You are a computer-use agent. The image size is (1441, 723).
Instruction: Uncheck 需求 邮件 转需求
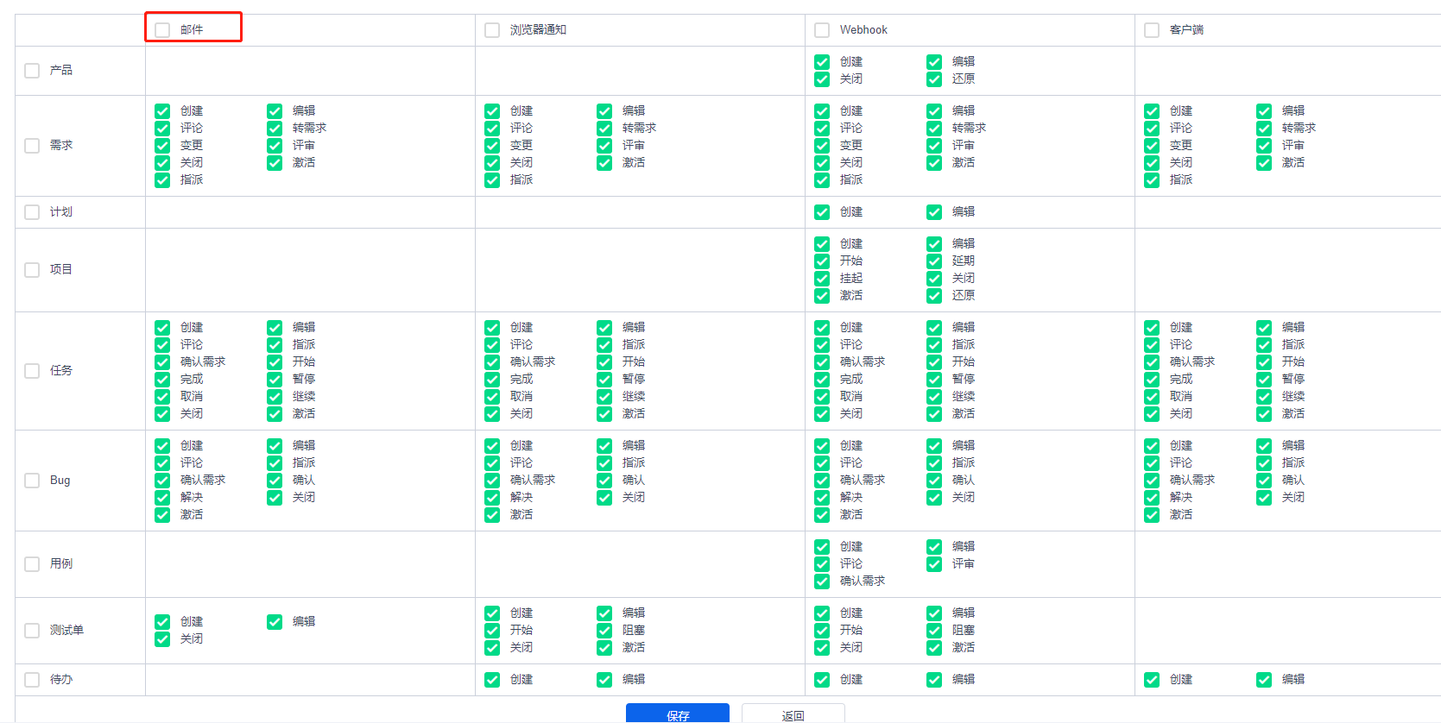[275, 129]
